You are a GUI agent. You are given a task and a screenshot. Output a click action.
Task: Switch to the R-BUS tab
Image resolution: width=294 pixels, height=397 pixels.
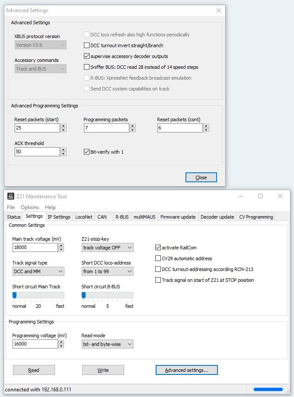click(x=122, y=217)
